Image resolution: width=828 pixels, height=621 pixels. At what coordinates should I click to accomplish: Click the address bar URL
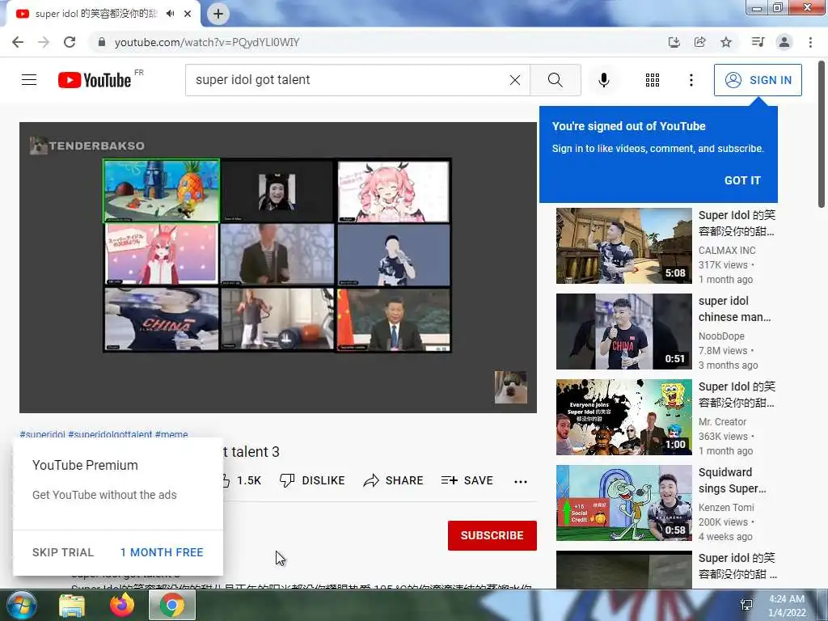click(206, 42)
